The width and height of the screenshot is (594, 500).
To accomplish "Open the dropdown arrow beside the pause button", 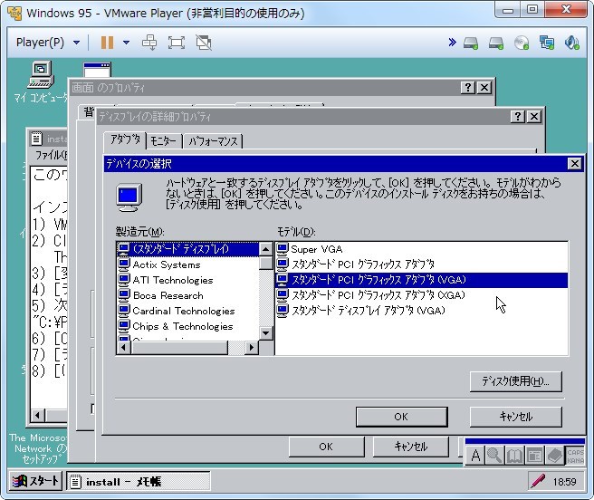I will point(126,43).
